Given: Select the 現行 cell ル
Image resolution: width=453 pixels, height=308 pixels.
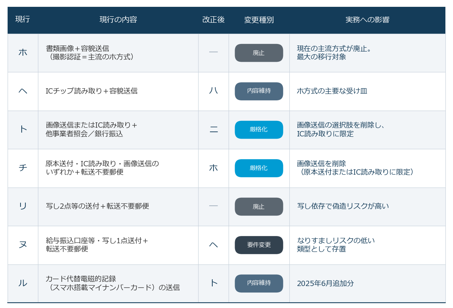Looking at the screenshot, I should pos(23,283).
